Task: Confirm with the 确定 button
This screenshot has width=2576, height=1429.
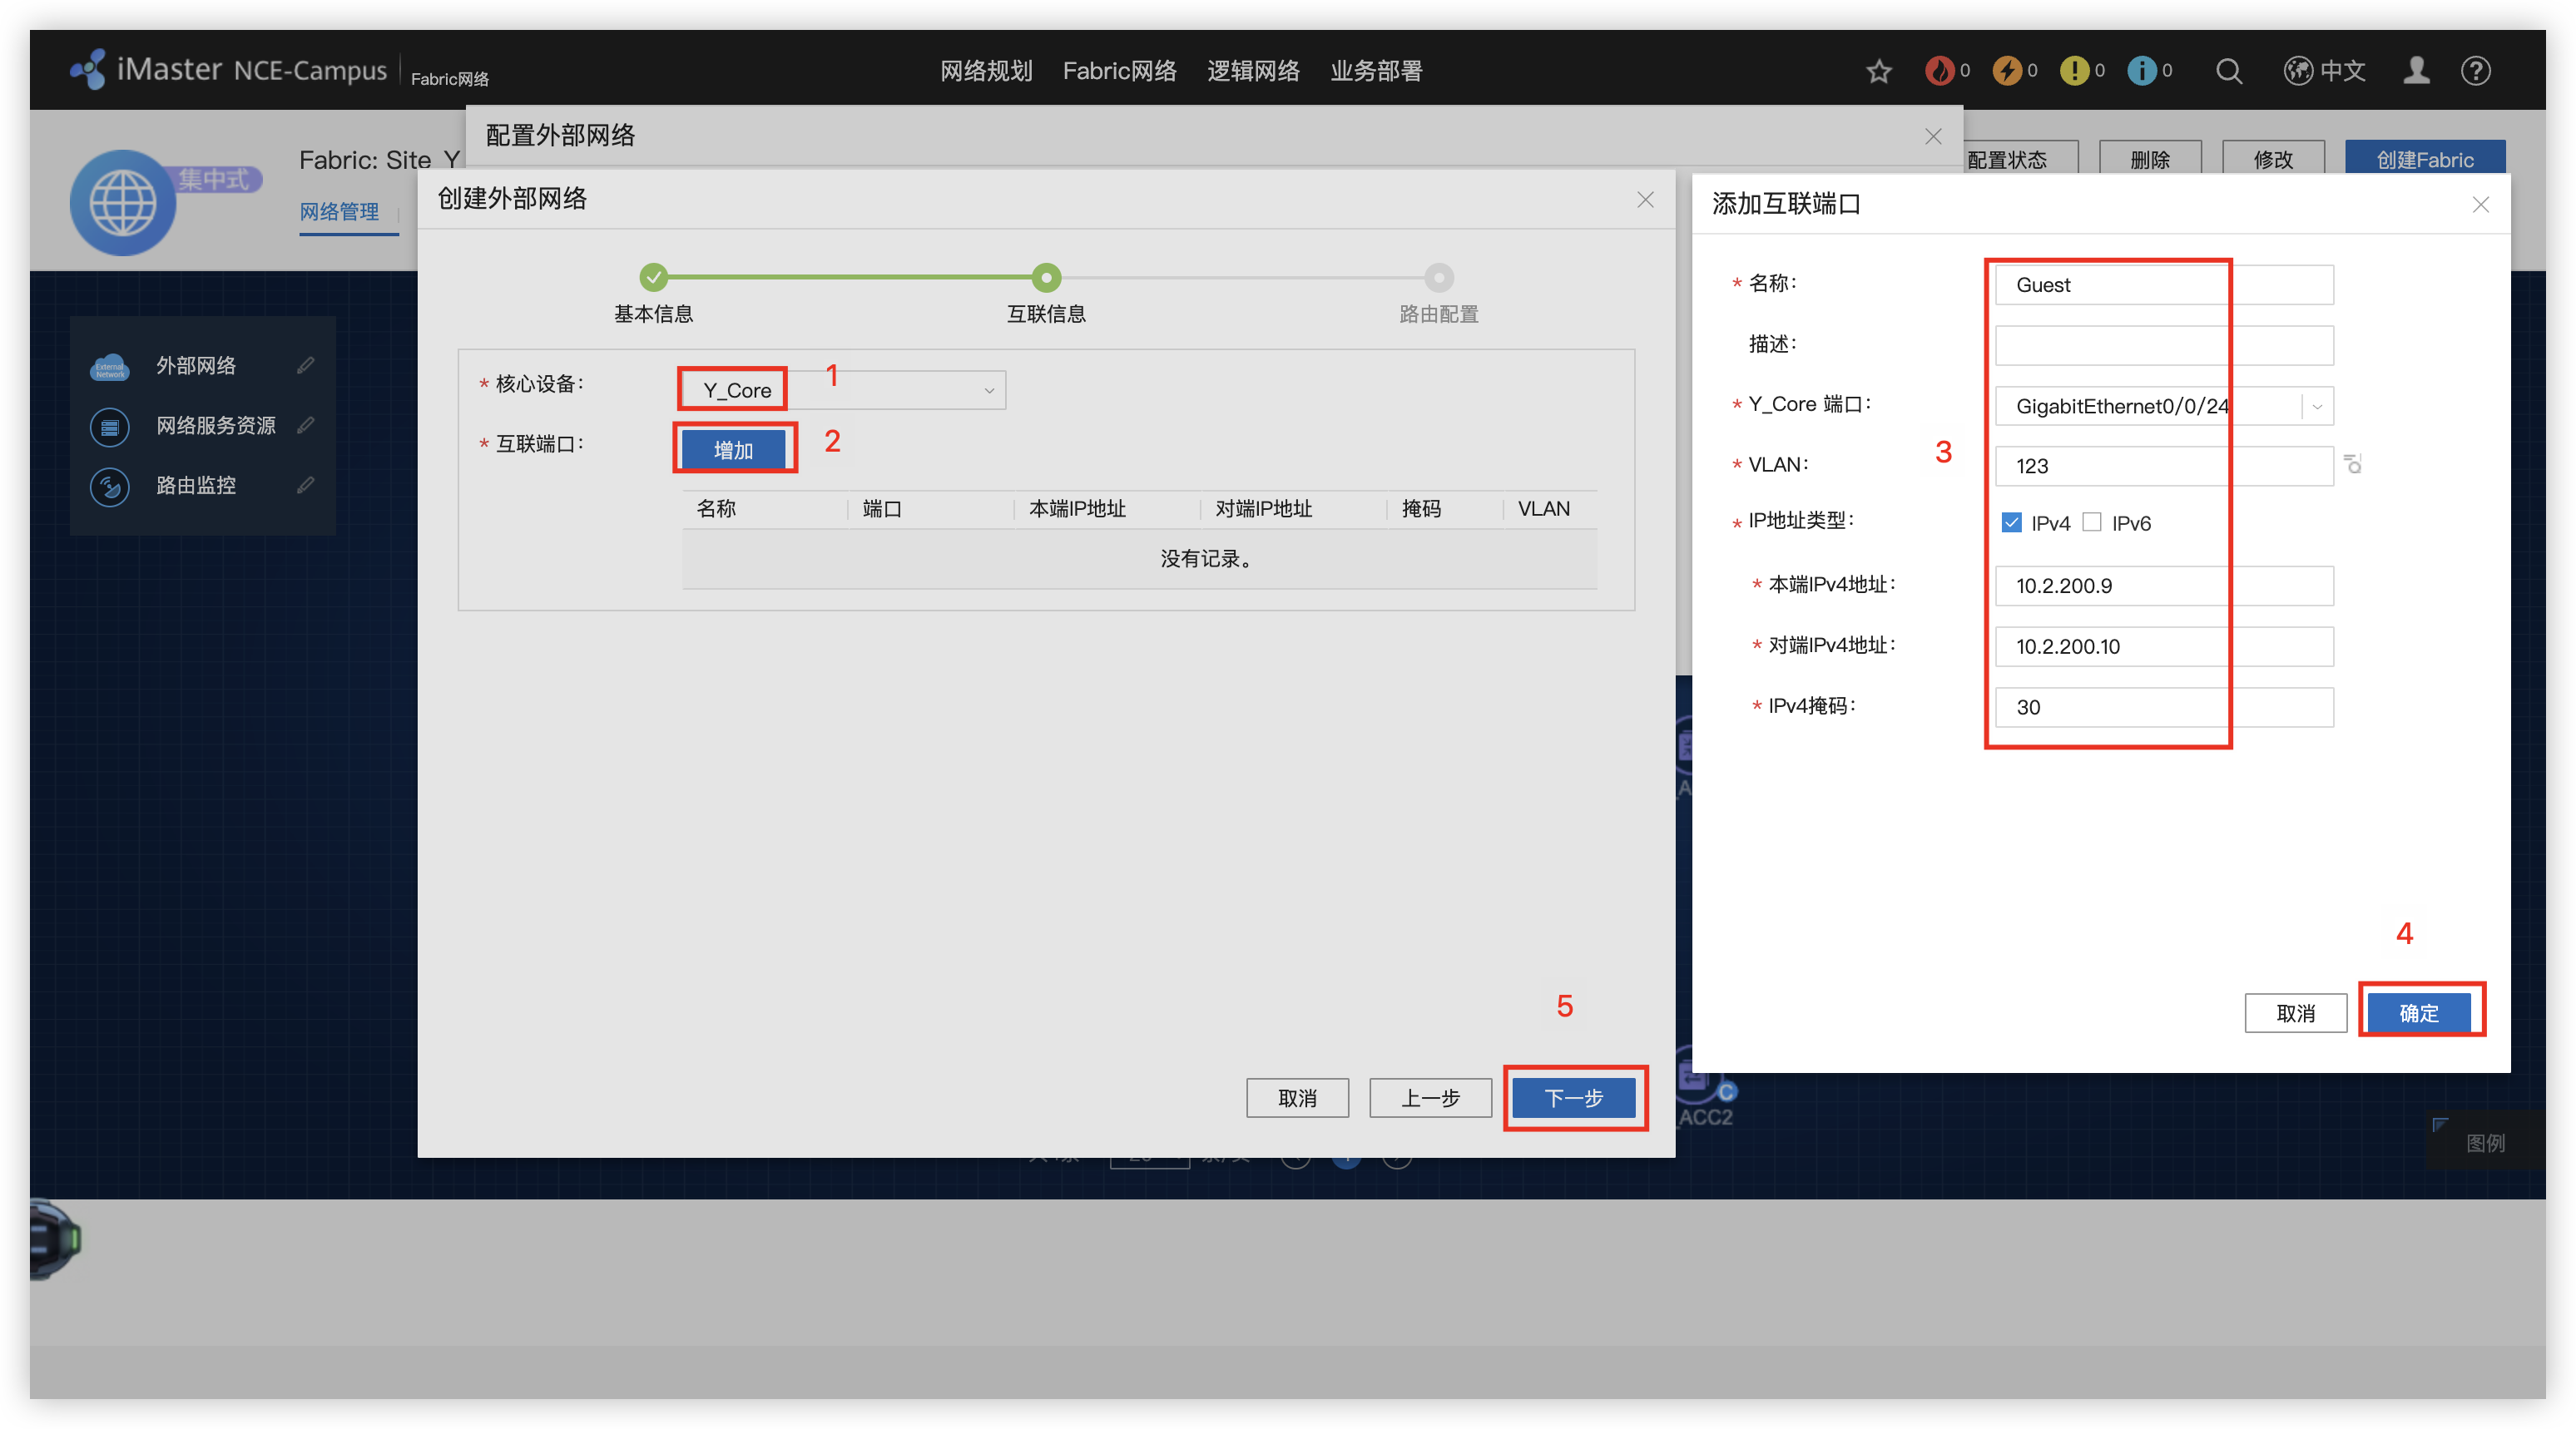Action: 2418,1013
